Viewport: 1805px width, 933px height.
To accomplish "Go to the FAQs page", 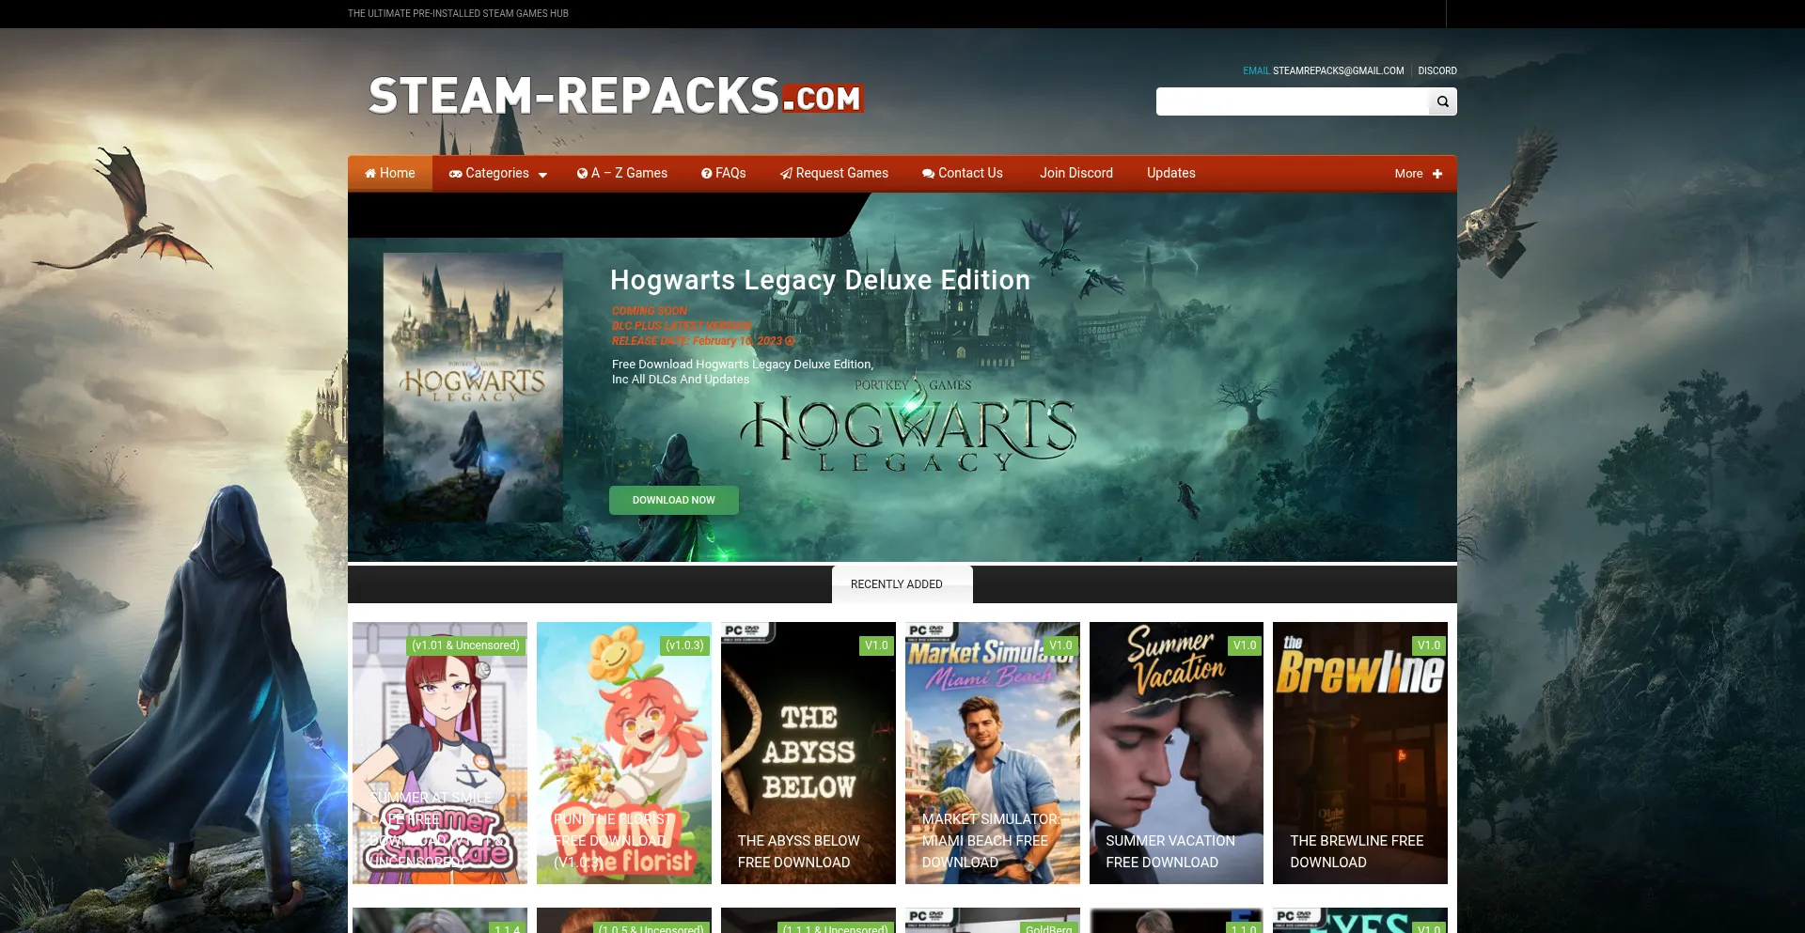I will coord(724,173).
